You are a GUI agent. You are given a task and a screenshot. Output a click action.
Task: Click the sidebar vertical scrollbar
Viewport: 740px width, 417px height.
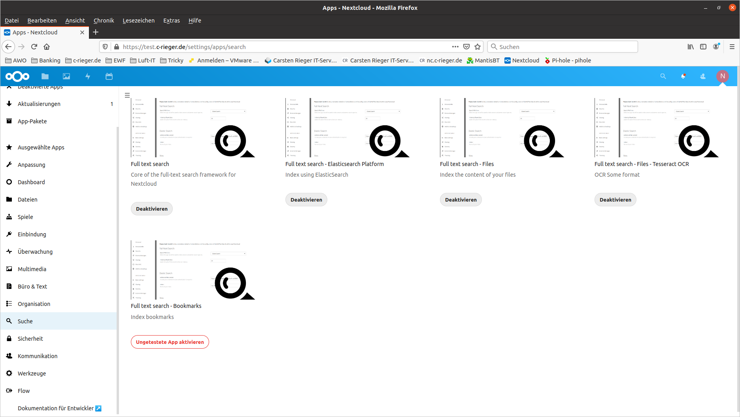(117, 271)
